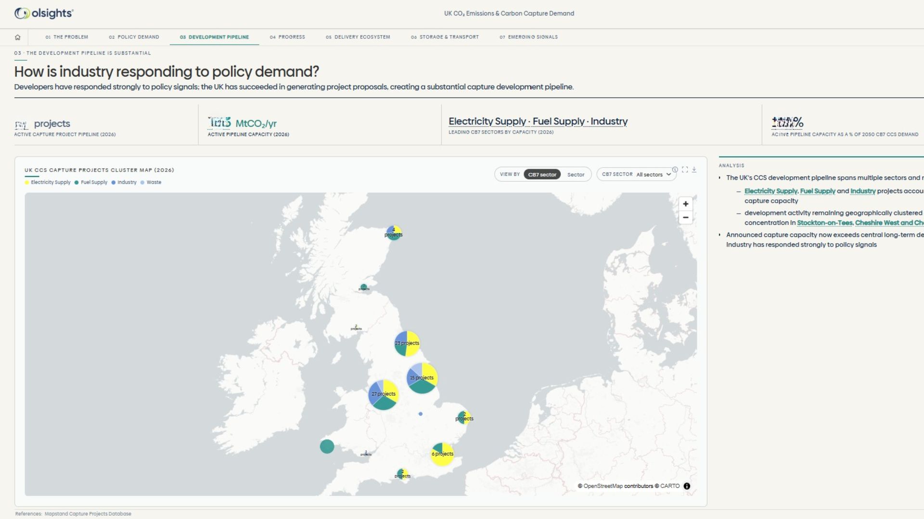Switch view to CB7 sector
Screen dimensions: 924x519
pos(542,174)
